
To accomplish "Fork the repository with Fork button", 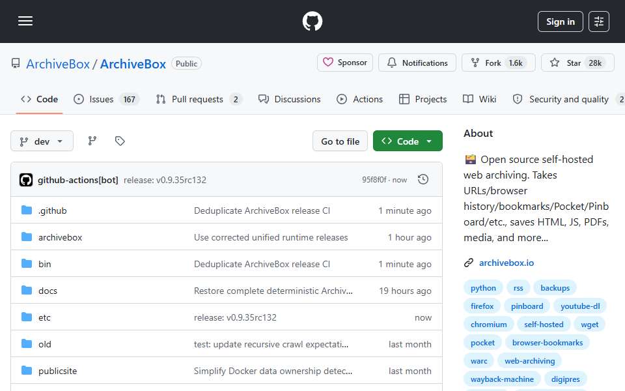I will (x=498, y=63).
